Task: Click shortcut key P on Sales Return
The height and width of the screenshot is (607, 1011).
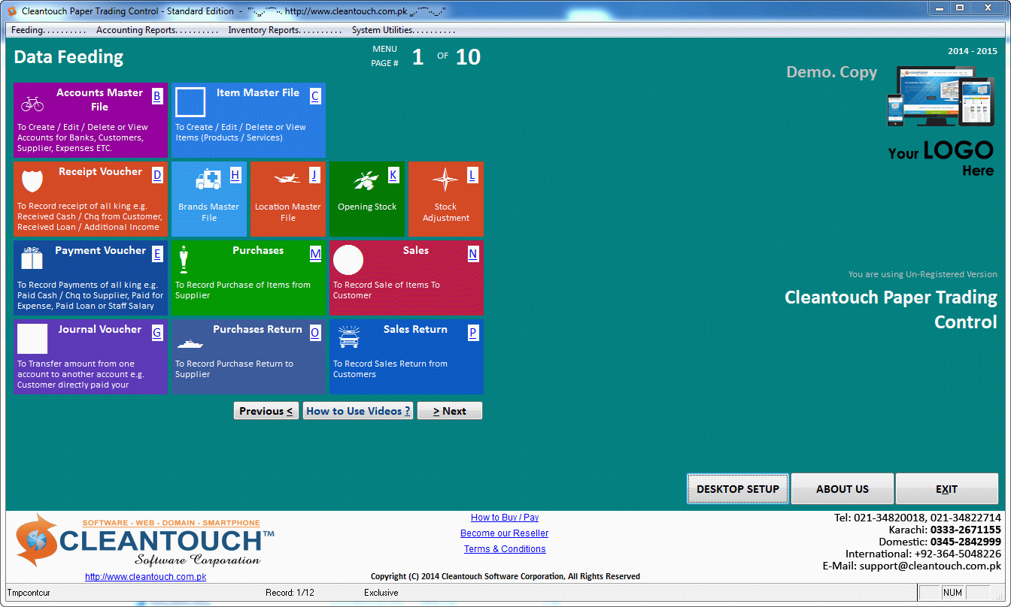Action: click(473, 333)
